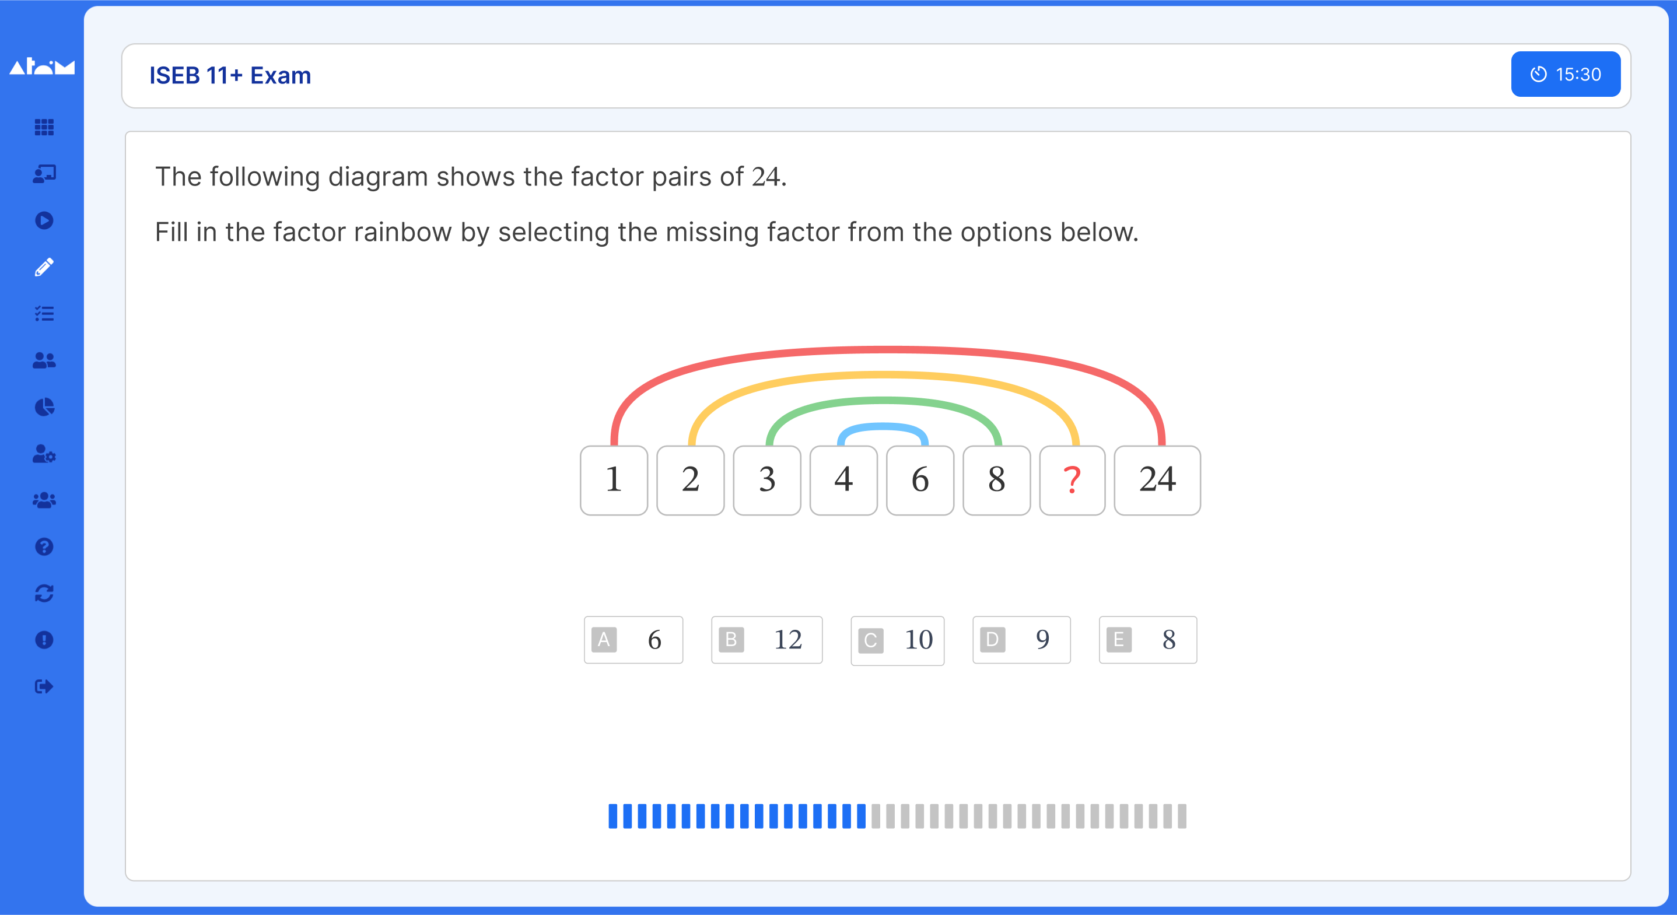Choose answer option A with value 6
The width and height of the screenshot is (1677, 915).
tap(633, 640)
